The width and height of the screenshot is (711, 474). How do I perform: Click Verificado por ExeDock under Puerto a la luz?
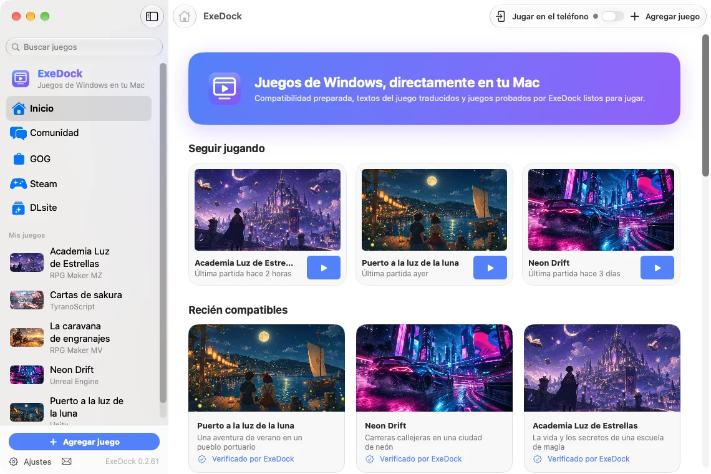click(253, 459)
